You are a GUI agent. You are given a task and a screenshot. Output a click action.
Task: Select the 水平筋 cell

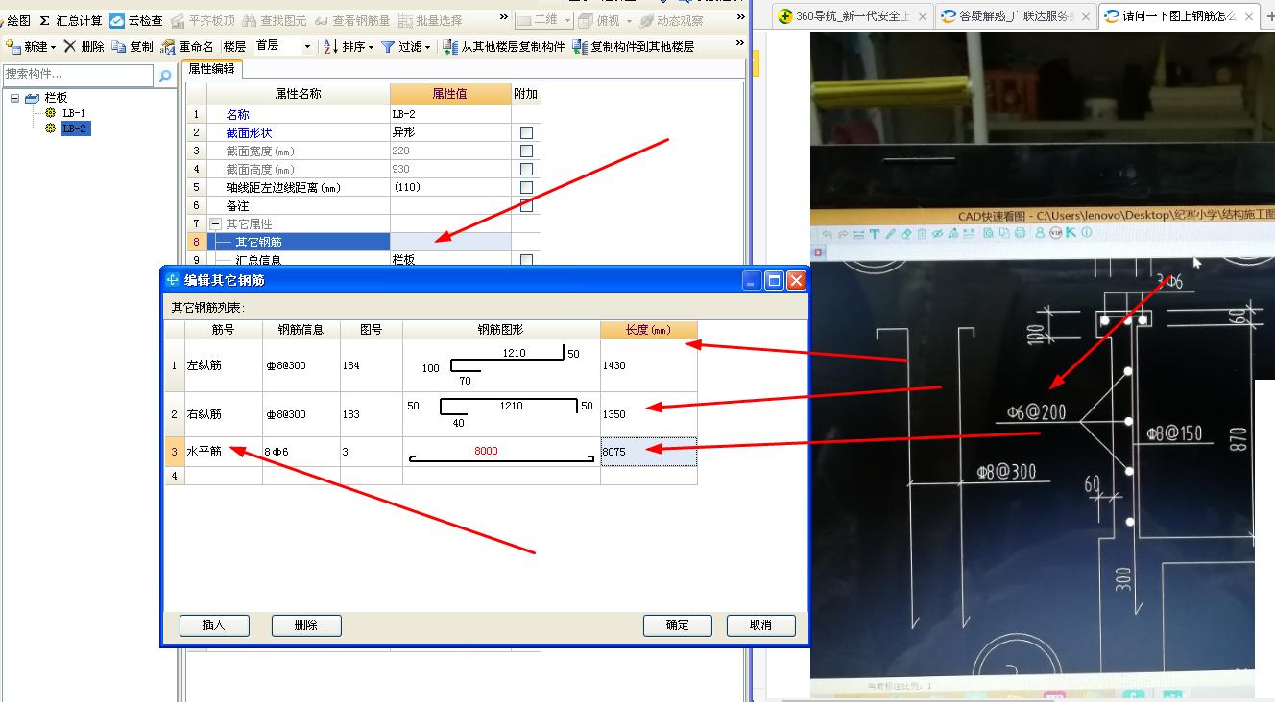(223, 451)
